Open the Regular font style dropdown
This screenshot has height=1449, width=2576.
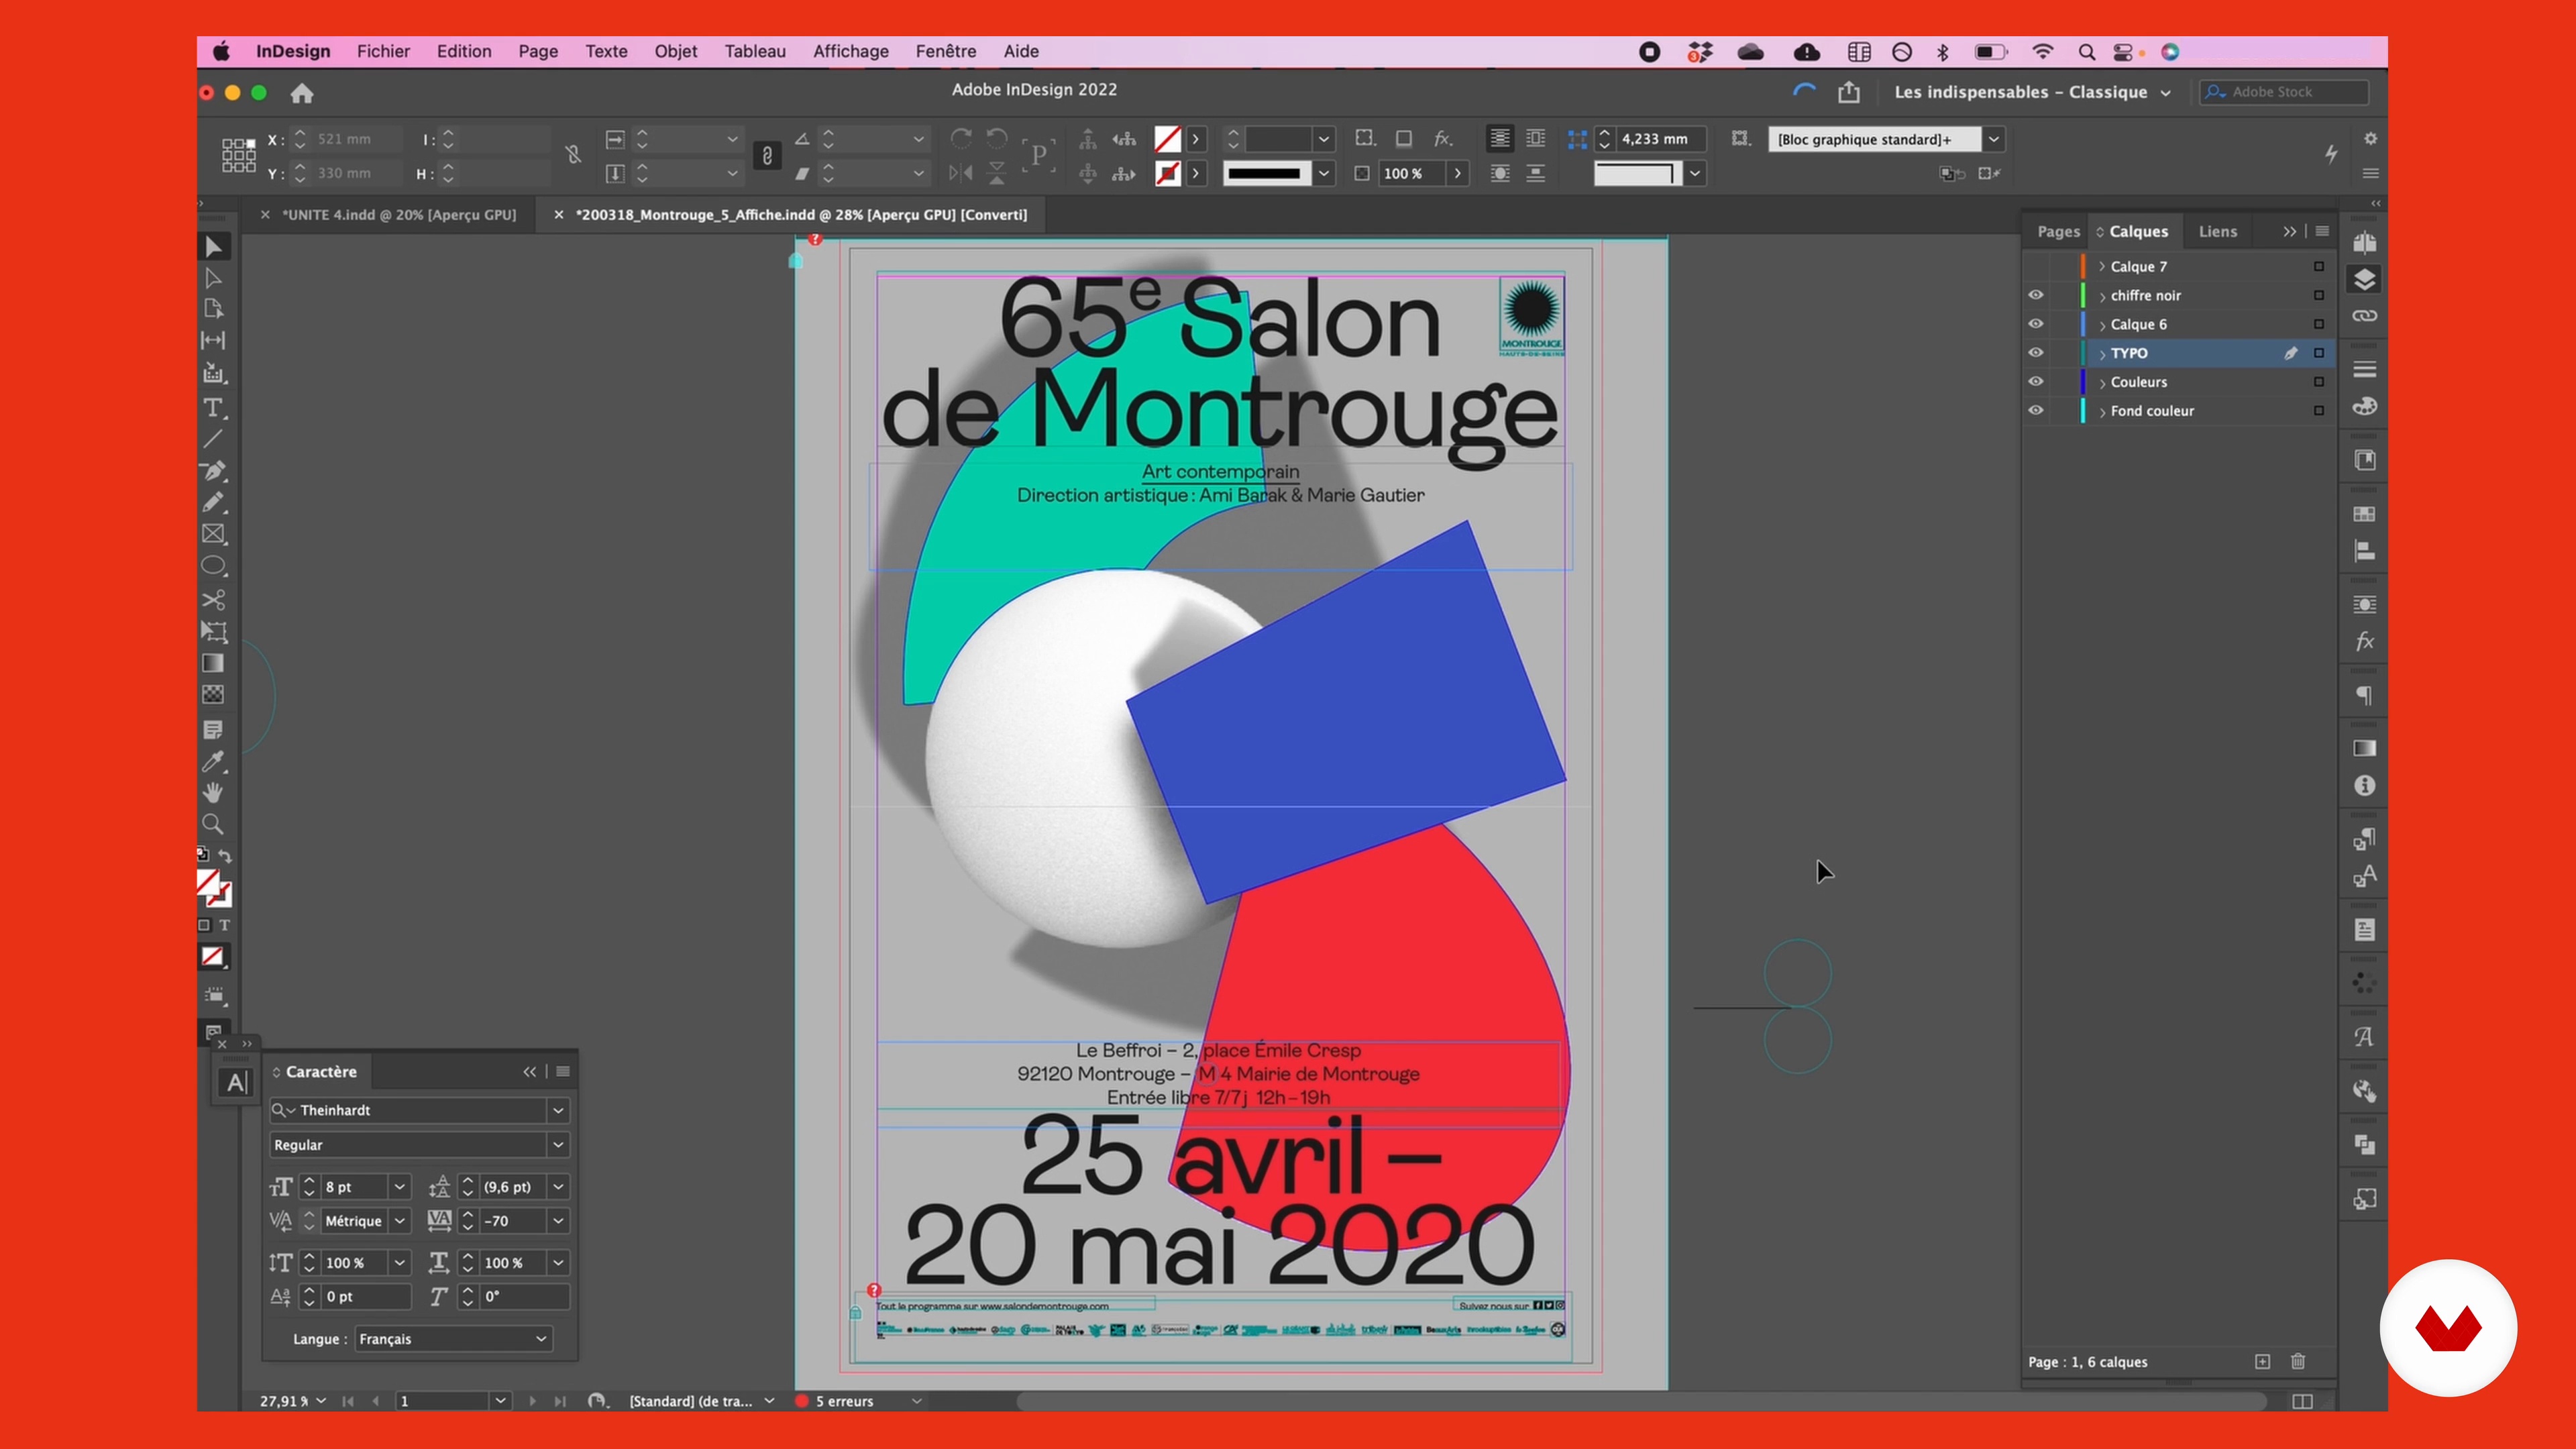558,1145
